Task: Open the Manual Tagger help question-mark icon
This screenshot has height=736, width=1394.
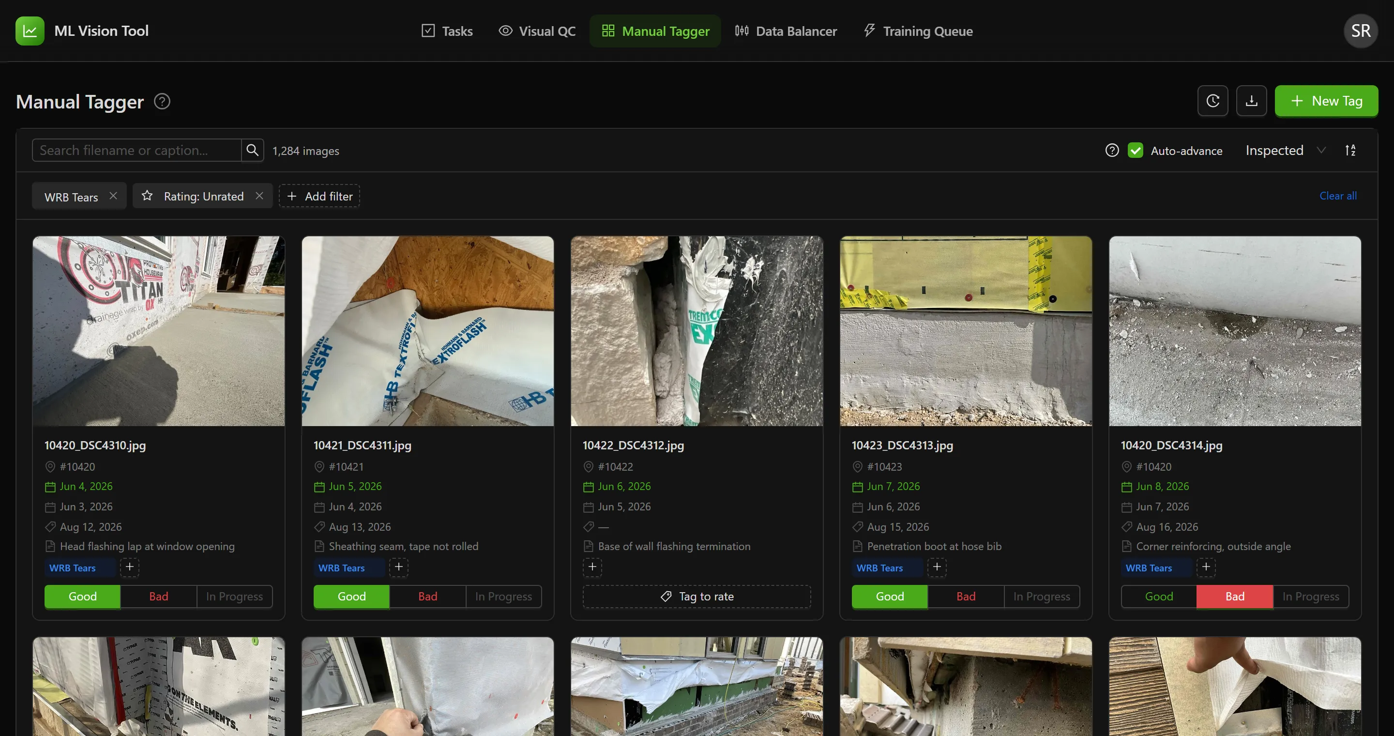Action: (x=162, y=101)
